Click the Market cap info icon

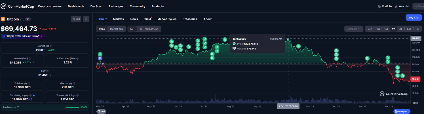(x=51, y=46)
